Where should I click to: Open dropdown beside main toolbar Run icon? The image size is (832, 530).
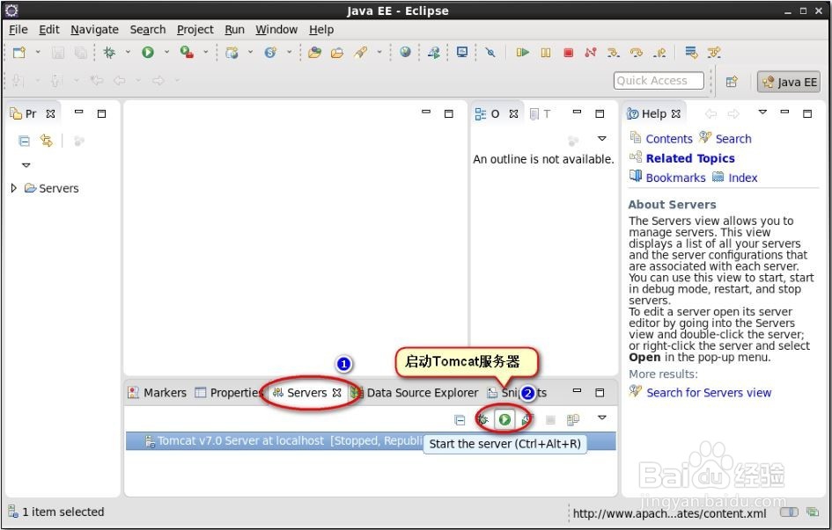point(166,52)
